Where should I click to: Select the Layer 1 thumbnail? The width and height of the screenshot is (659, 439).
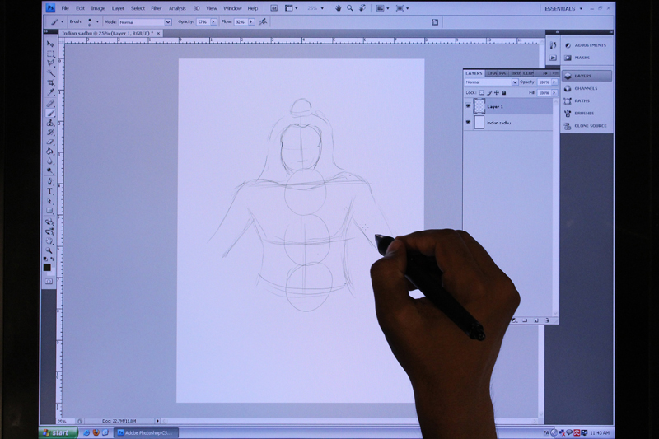click(x=479, y=107)
